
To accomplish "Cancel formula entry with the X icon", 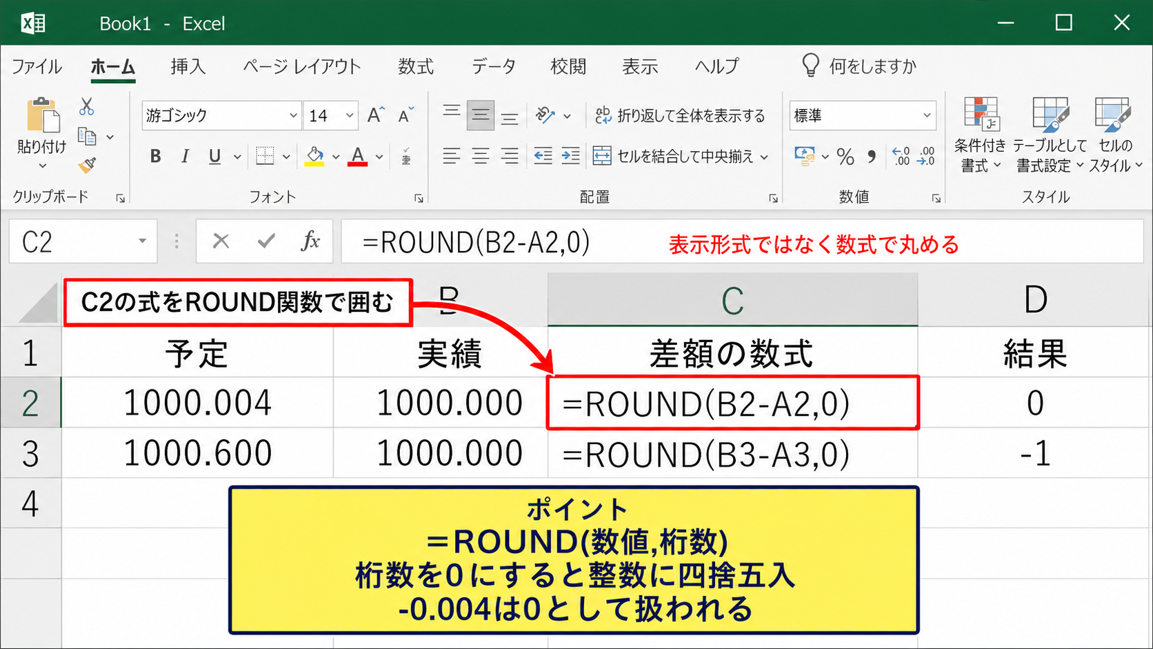I will (x=221, y=241).
